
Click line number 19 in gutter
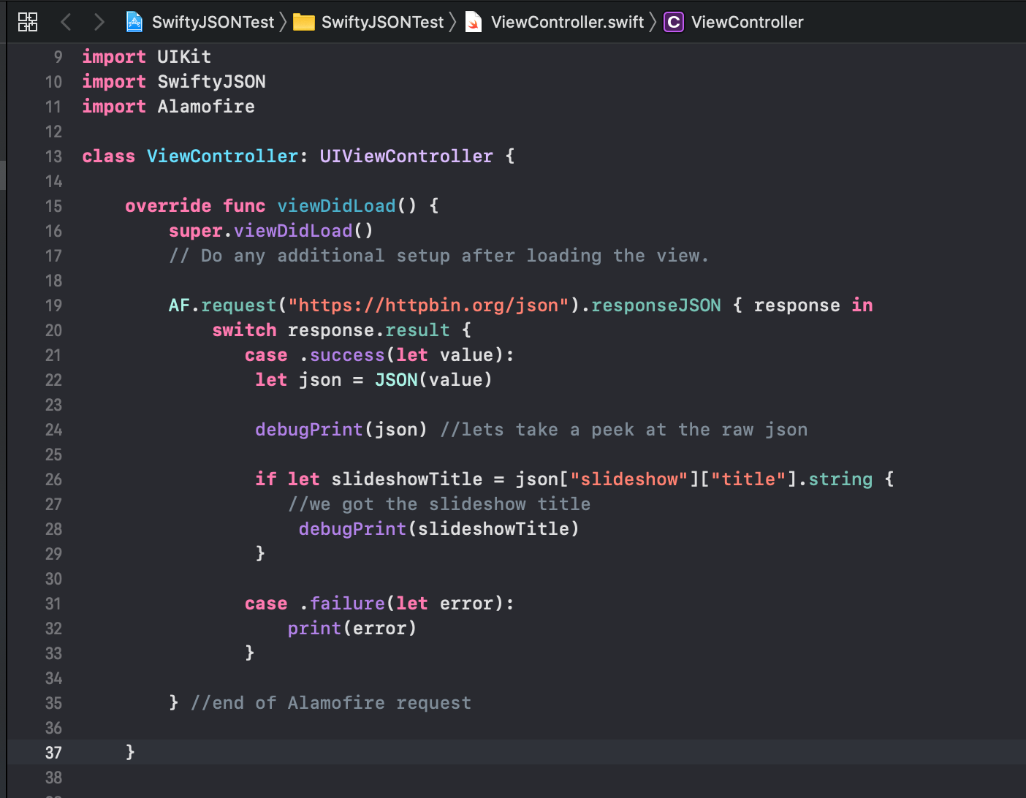[x=53, y=305]
